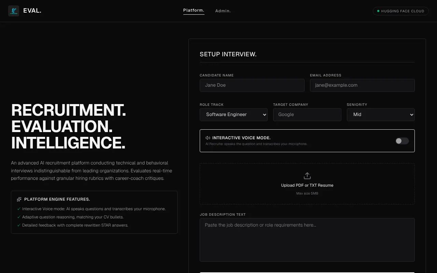The width and height of the screenshot is (437, 273).
Task: Click into the Job Description text area
Action: click(307, 240)
